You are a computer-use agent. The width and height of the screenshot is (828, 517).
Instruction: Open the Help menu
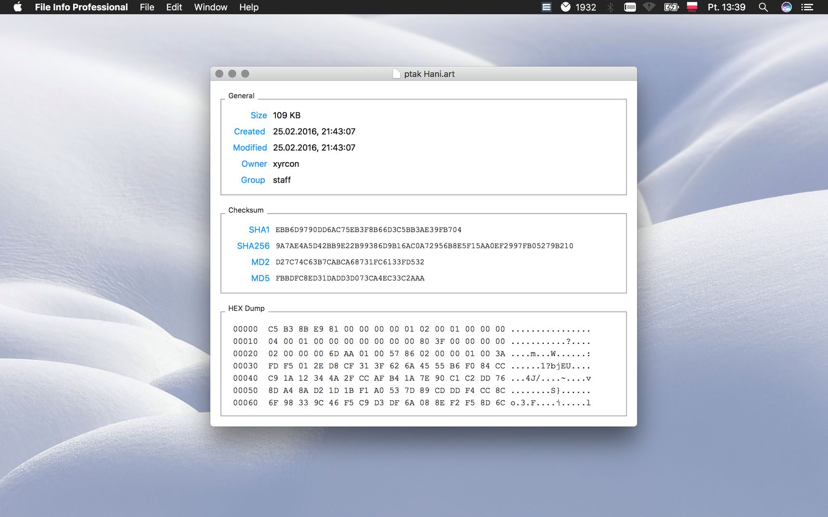click(x=249, y=7)
